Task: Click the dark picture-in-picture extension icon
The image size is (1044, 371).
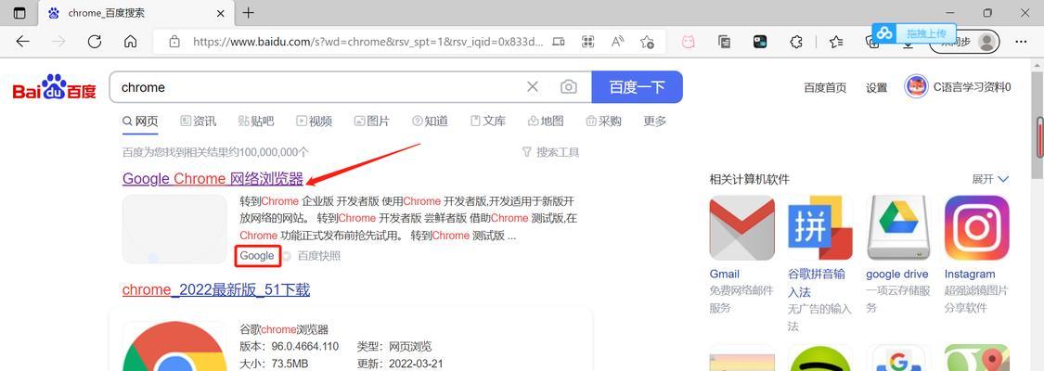Action: click(760, 42)
